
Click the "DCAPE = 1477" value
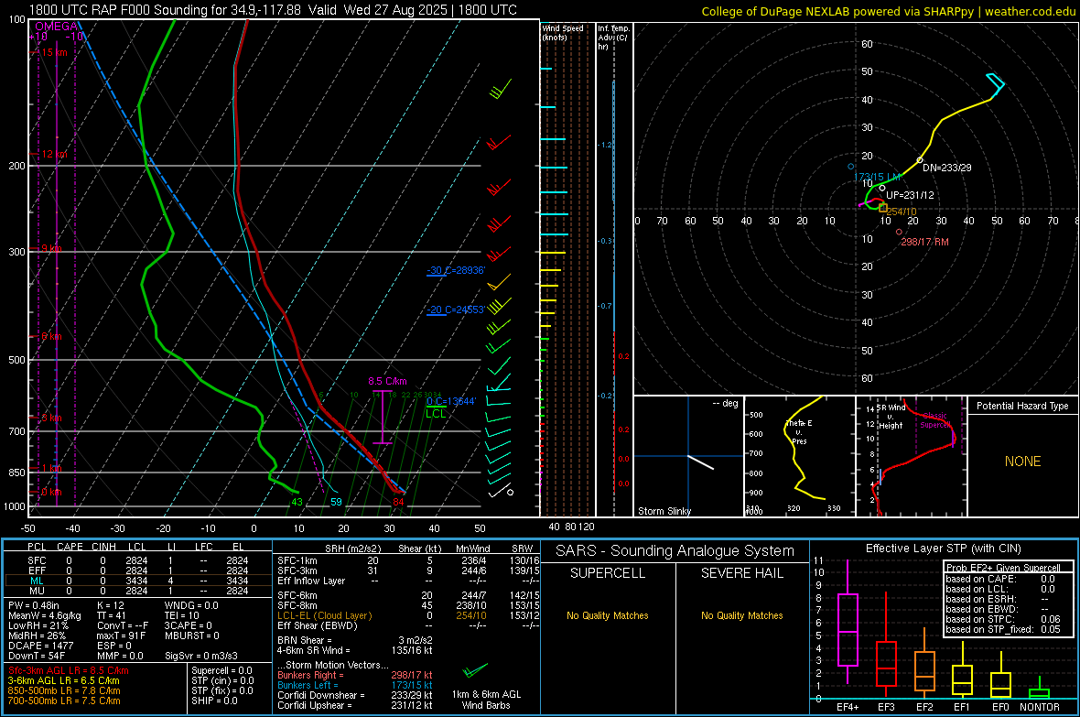pos(40,646)
